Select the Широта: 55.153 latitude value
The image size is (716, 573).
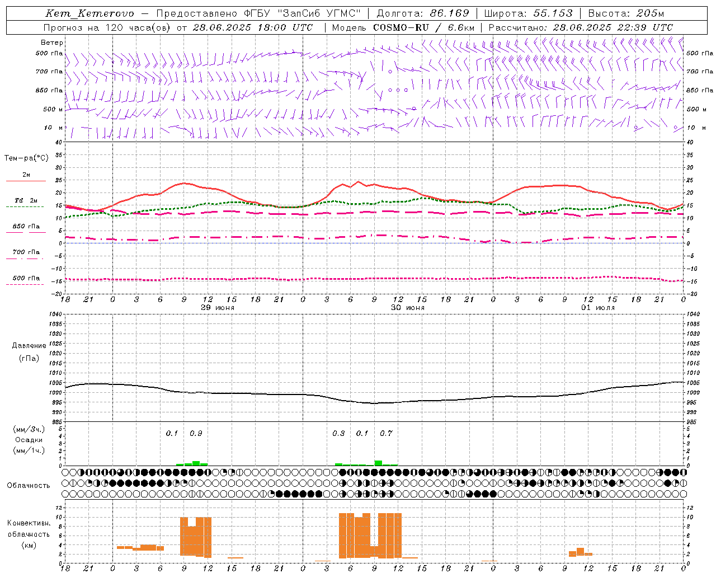pos(529,13)
